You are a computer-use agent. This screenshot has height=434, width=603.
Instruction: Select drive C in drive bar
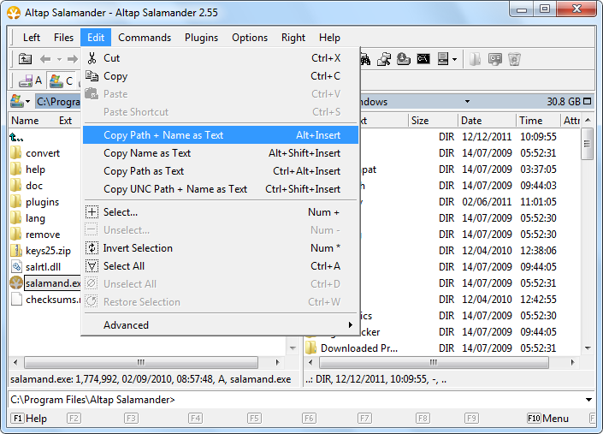pyautogui.click(x=62, y=80)
